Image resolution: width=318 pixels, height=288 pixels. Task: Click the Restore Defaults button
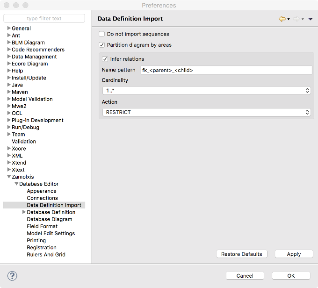(x=241, y=254)
